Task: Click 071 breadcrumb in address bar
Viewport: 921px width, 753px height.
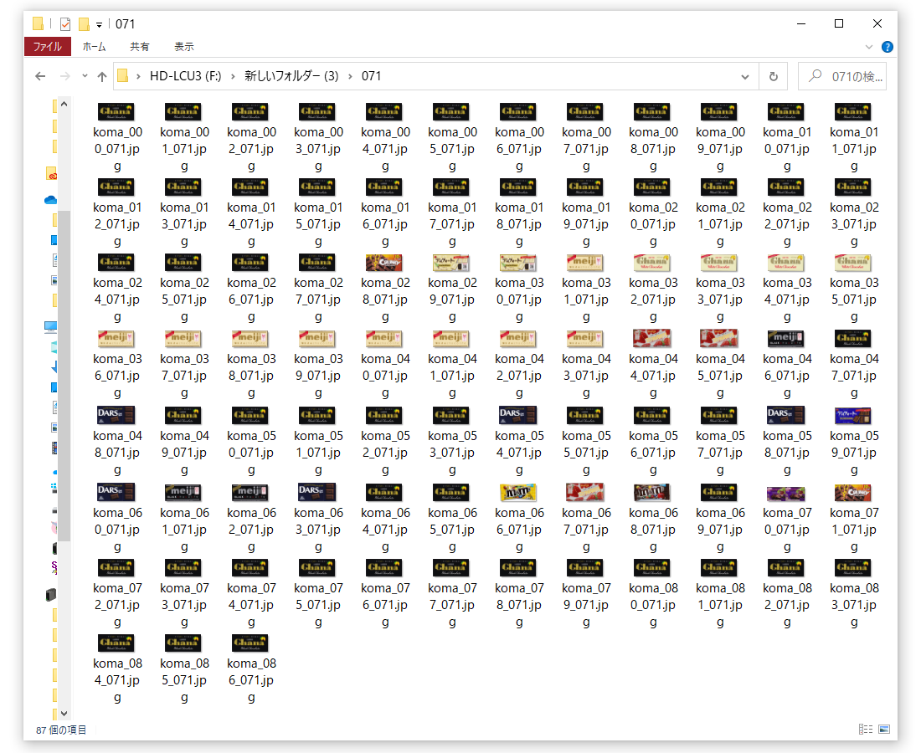Action: [371, 76]
